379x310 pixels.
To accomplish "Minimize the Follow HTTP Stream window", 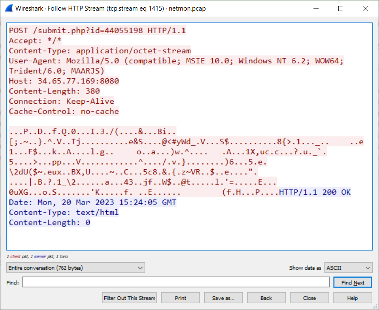I will point(316,9).
